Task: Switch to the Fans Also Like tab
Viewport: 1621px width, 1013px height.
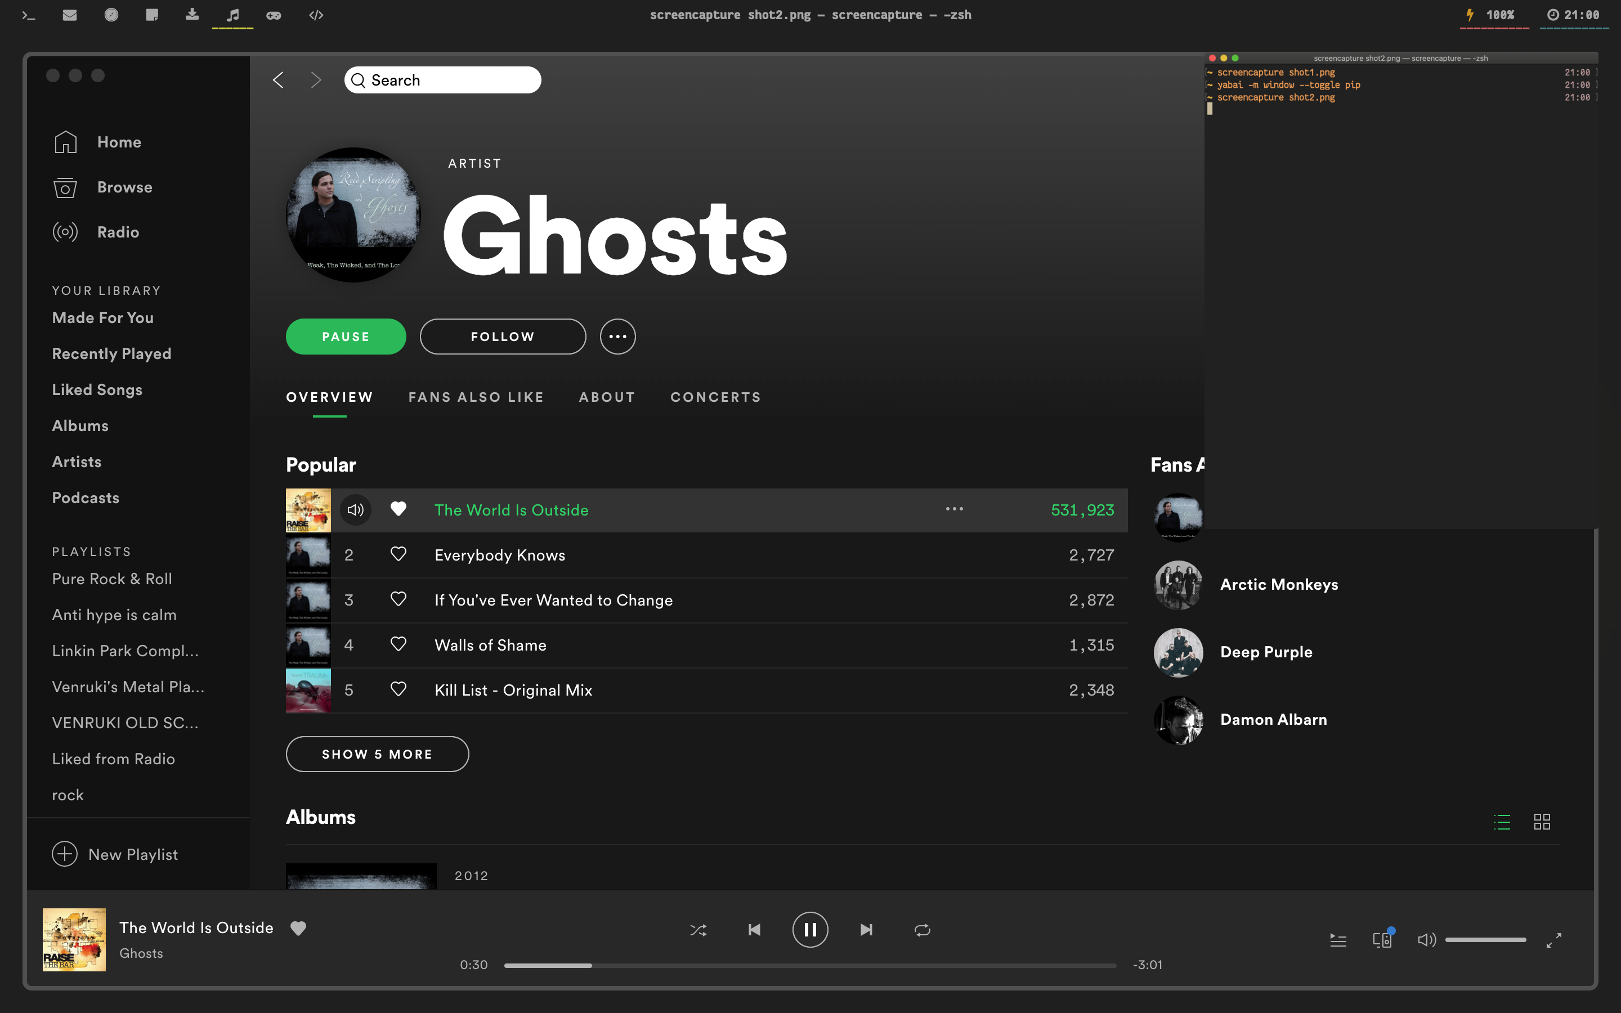Action: 476,397
